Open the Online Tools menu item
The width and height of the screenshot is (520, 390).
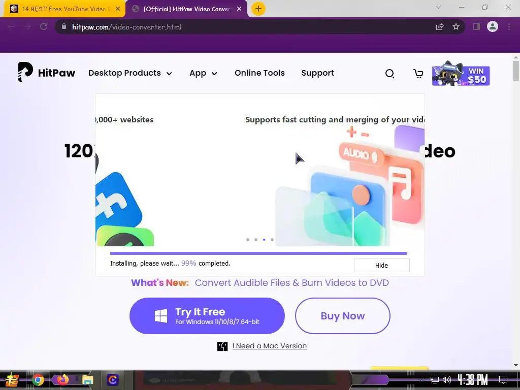(x=259, y=73)
